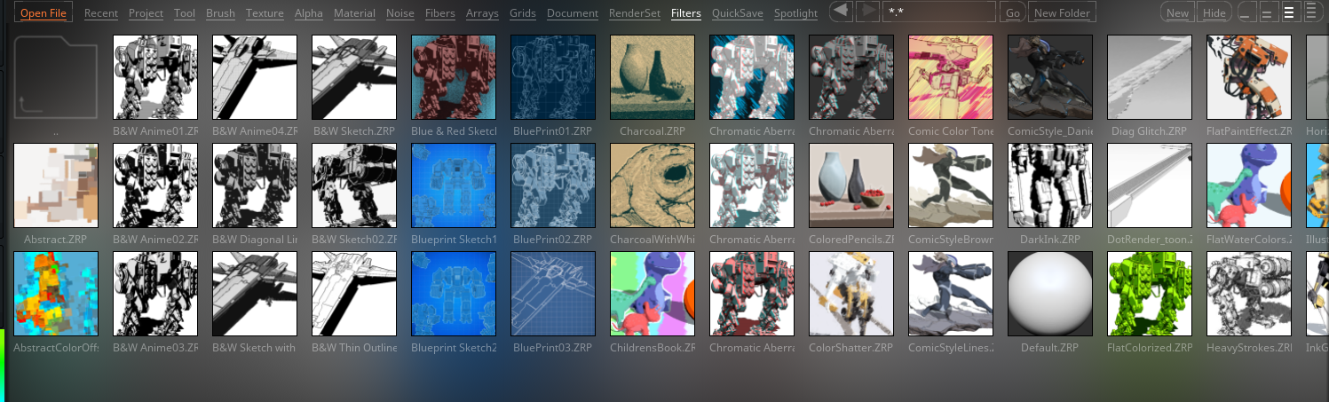Select the AbstractColorOffset filter thumbnail

[x=56, y=294]
